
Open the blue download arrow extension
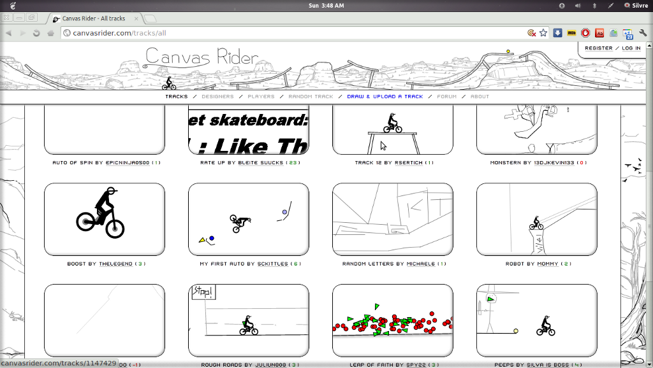click(x=557, y=33)
